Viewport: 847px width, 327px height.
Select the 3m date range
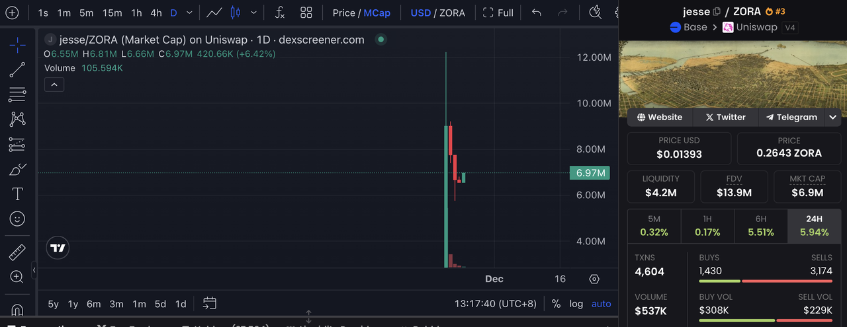point(116,304)
